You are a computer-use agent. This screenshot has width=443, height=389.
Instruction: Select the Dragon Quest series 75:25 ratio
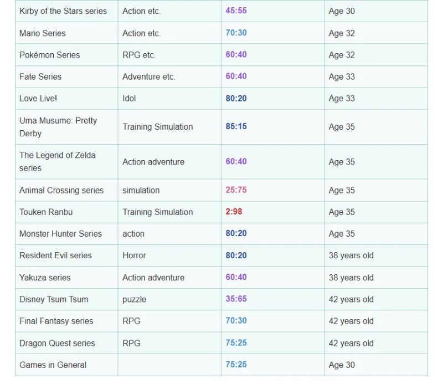click(x=236, y=342)
